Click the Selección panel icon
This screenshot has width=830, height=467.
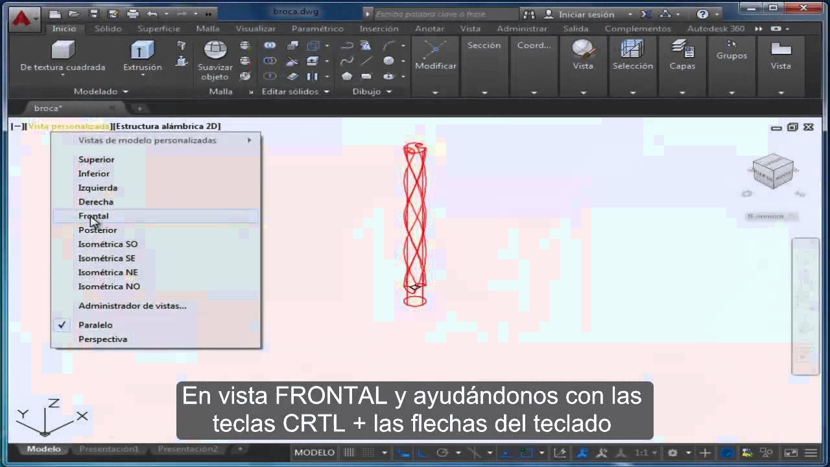(x=632, y=50)
